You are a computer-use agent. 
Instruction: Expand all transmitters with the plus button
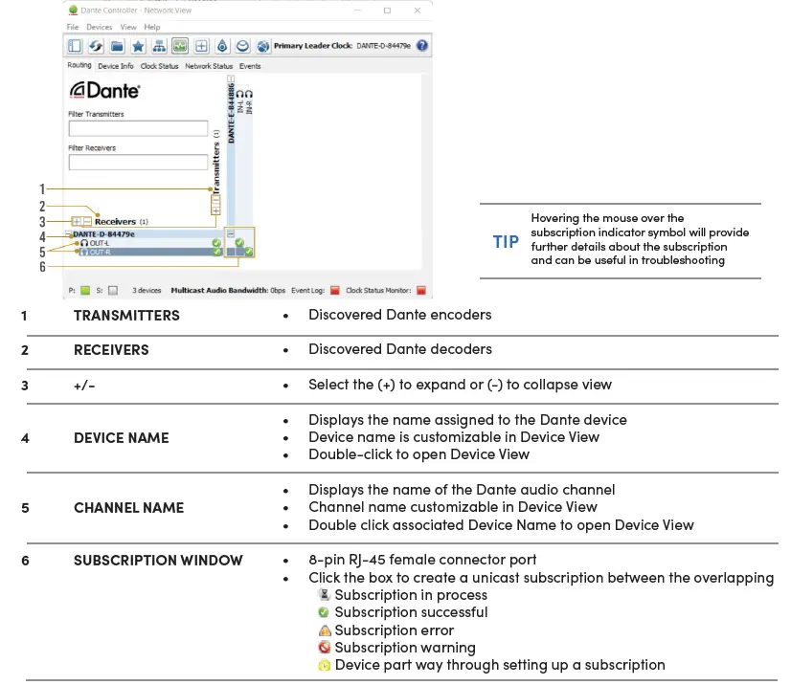coord(215,210)
